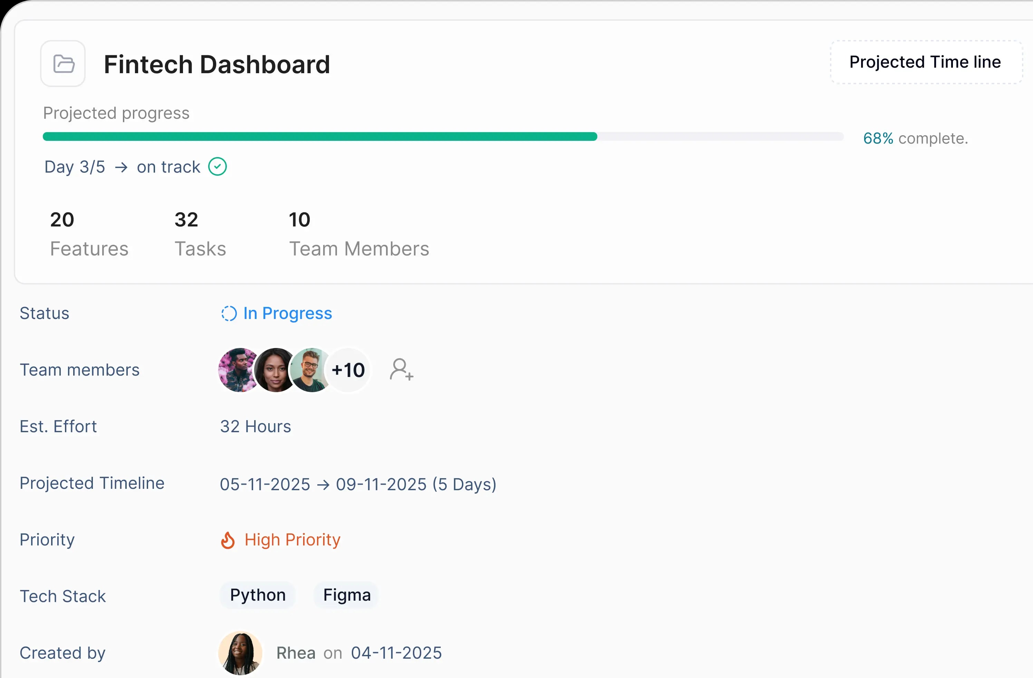Image resolution: width=1033 pixels, height=678 pixels.
Task: Click the first team member avatar
Action: 238,370
